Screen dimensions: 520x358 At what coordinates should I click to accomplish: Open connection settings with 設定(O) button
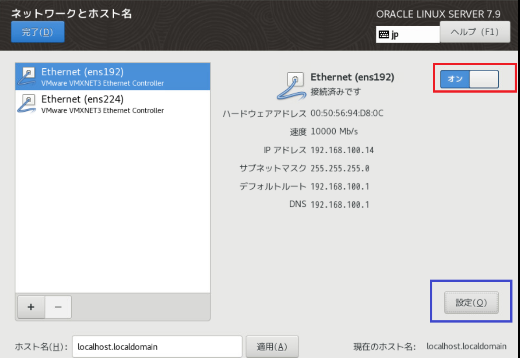pyautogui.click(x=471, y=302)
